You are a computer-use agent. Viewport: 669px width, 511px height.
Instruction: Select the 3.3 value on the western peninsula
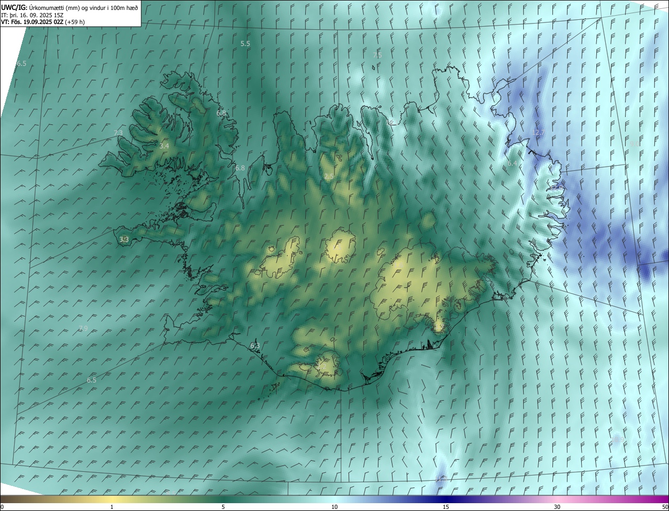[x=124, y=239]
